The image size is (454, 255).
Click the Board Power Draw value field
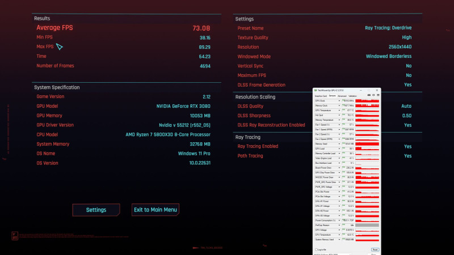click(x=348, y=168)
